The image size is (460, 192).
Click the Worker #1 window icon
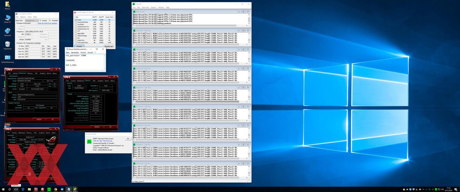(x=134, y=31)
